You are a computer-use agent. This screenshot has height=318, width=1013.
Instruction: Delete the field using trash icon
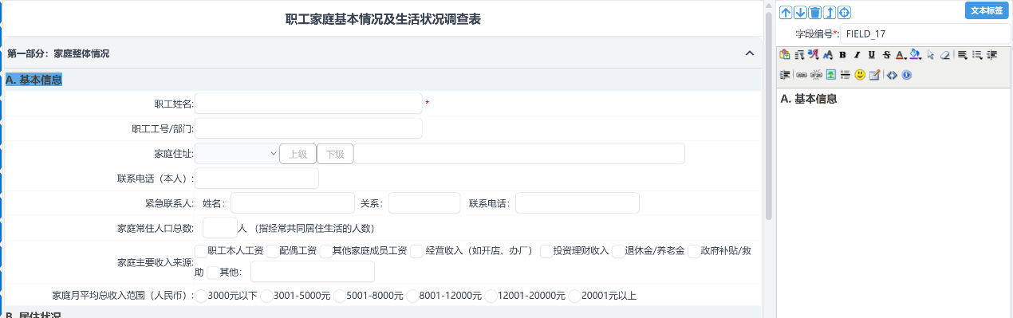coord(814,12)
